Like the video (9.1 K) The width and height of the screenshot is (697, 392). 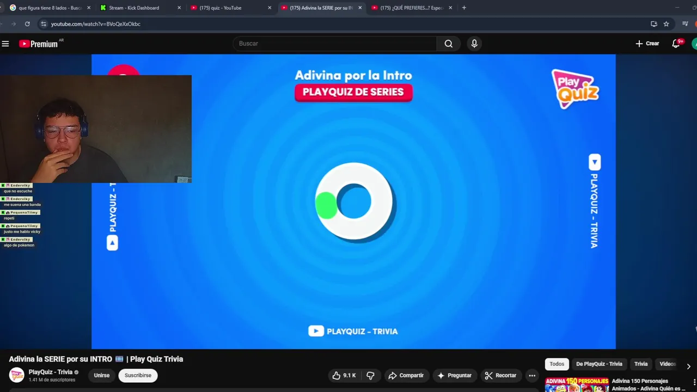point(344,375)
